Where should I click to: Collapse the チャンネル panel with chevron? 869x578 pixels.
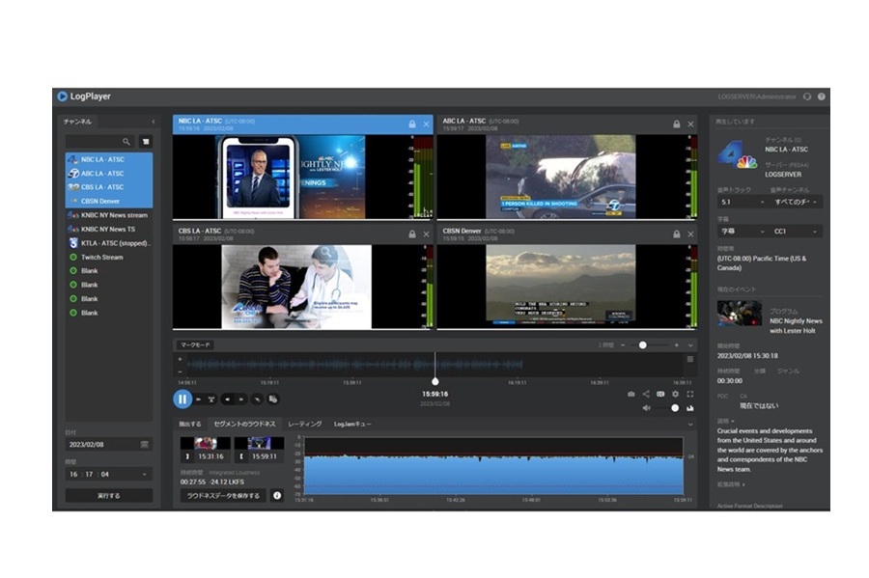[x=154, y=122]
